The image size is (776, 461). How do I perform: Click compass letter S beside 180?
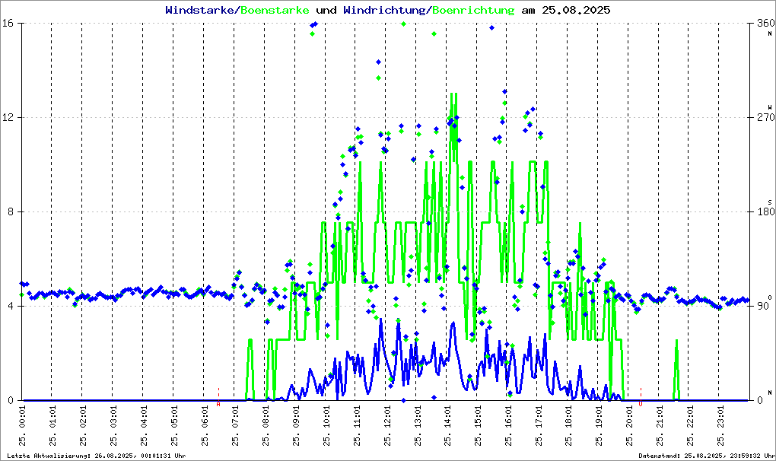pos(770,202)
